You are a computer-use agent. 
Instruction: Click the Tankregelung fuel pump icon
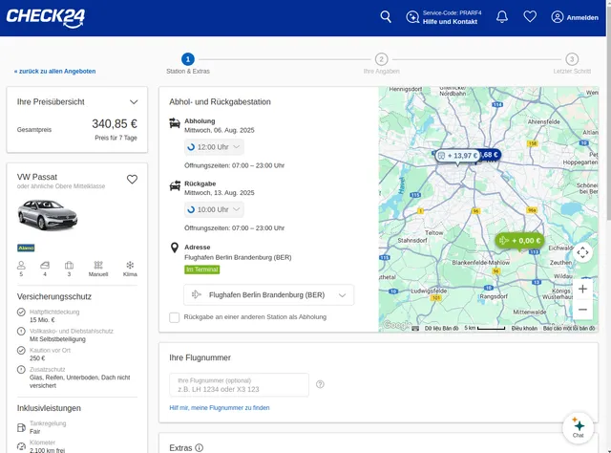(x=21, y=427)
